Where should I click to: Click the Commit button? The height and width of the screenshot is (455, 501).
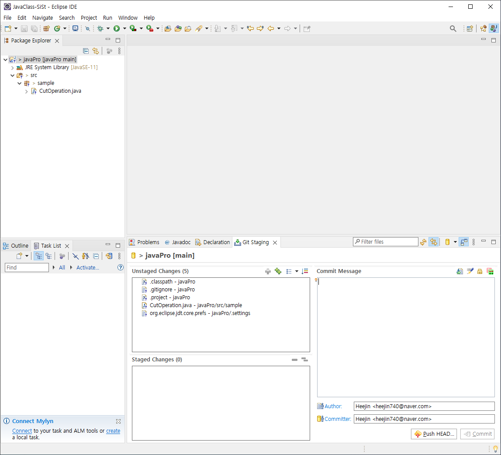point(477,434)
